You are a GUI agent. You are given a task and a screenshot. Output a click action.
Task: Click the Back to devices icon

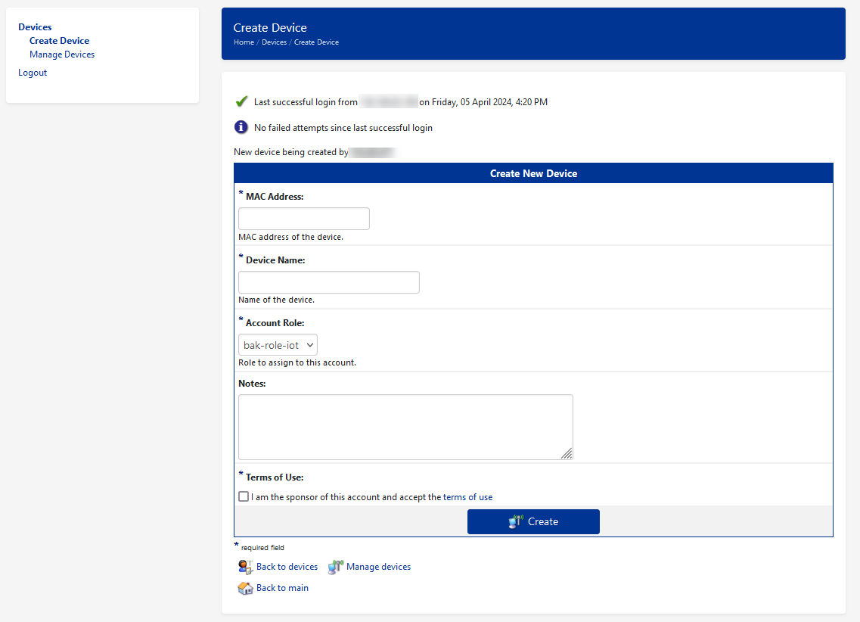pos(245,567)
